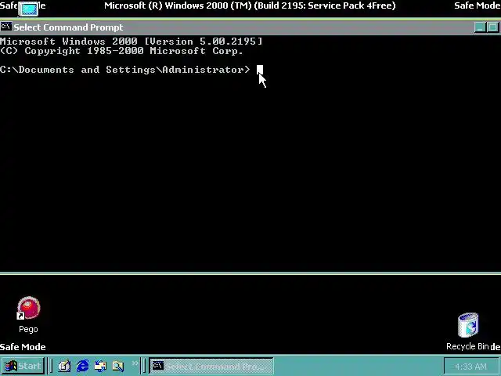Open the Outlook Express quick launch icon
Screen dimensions: 501x376
pos(100,366)
